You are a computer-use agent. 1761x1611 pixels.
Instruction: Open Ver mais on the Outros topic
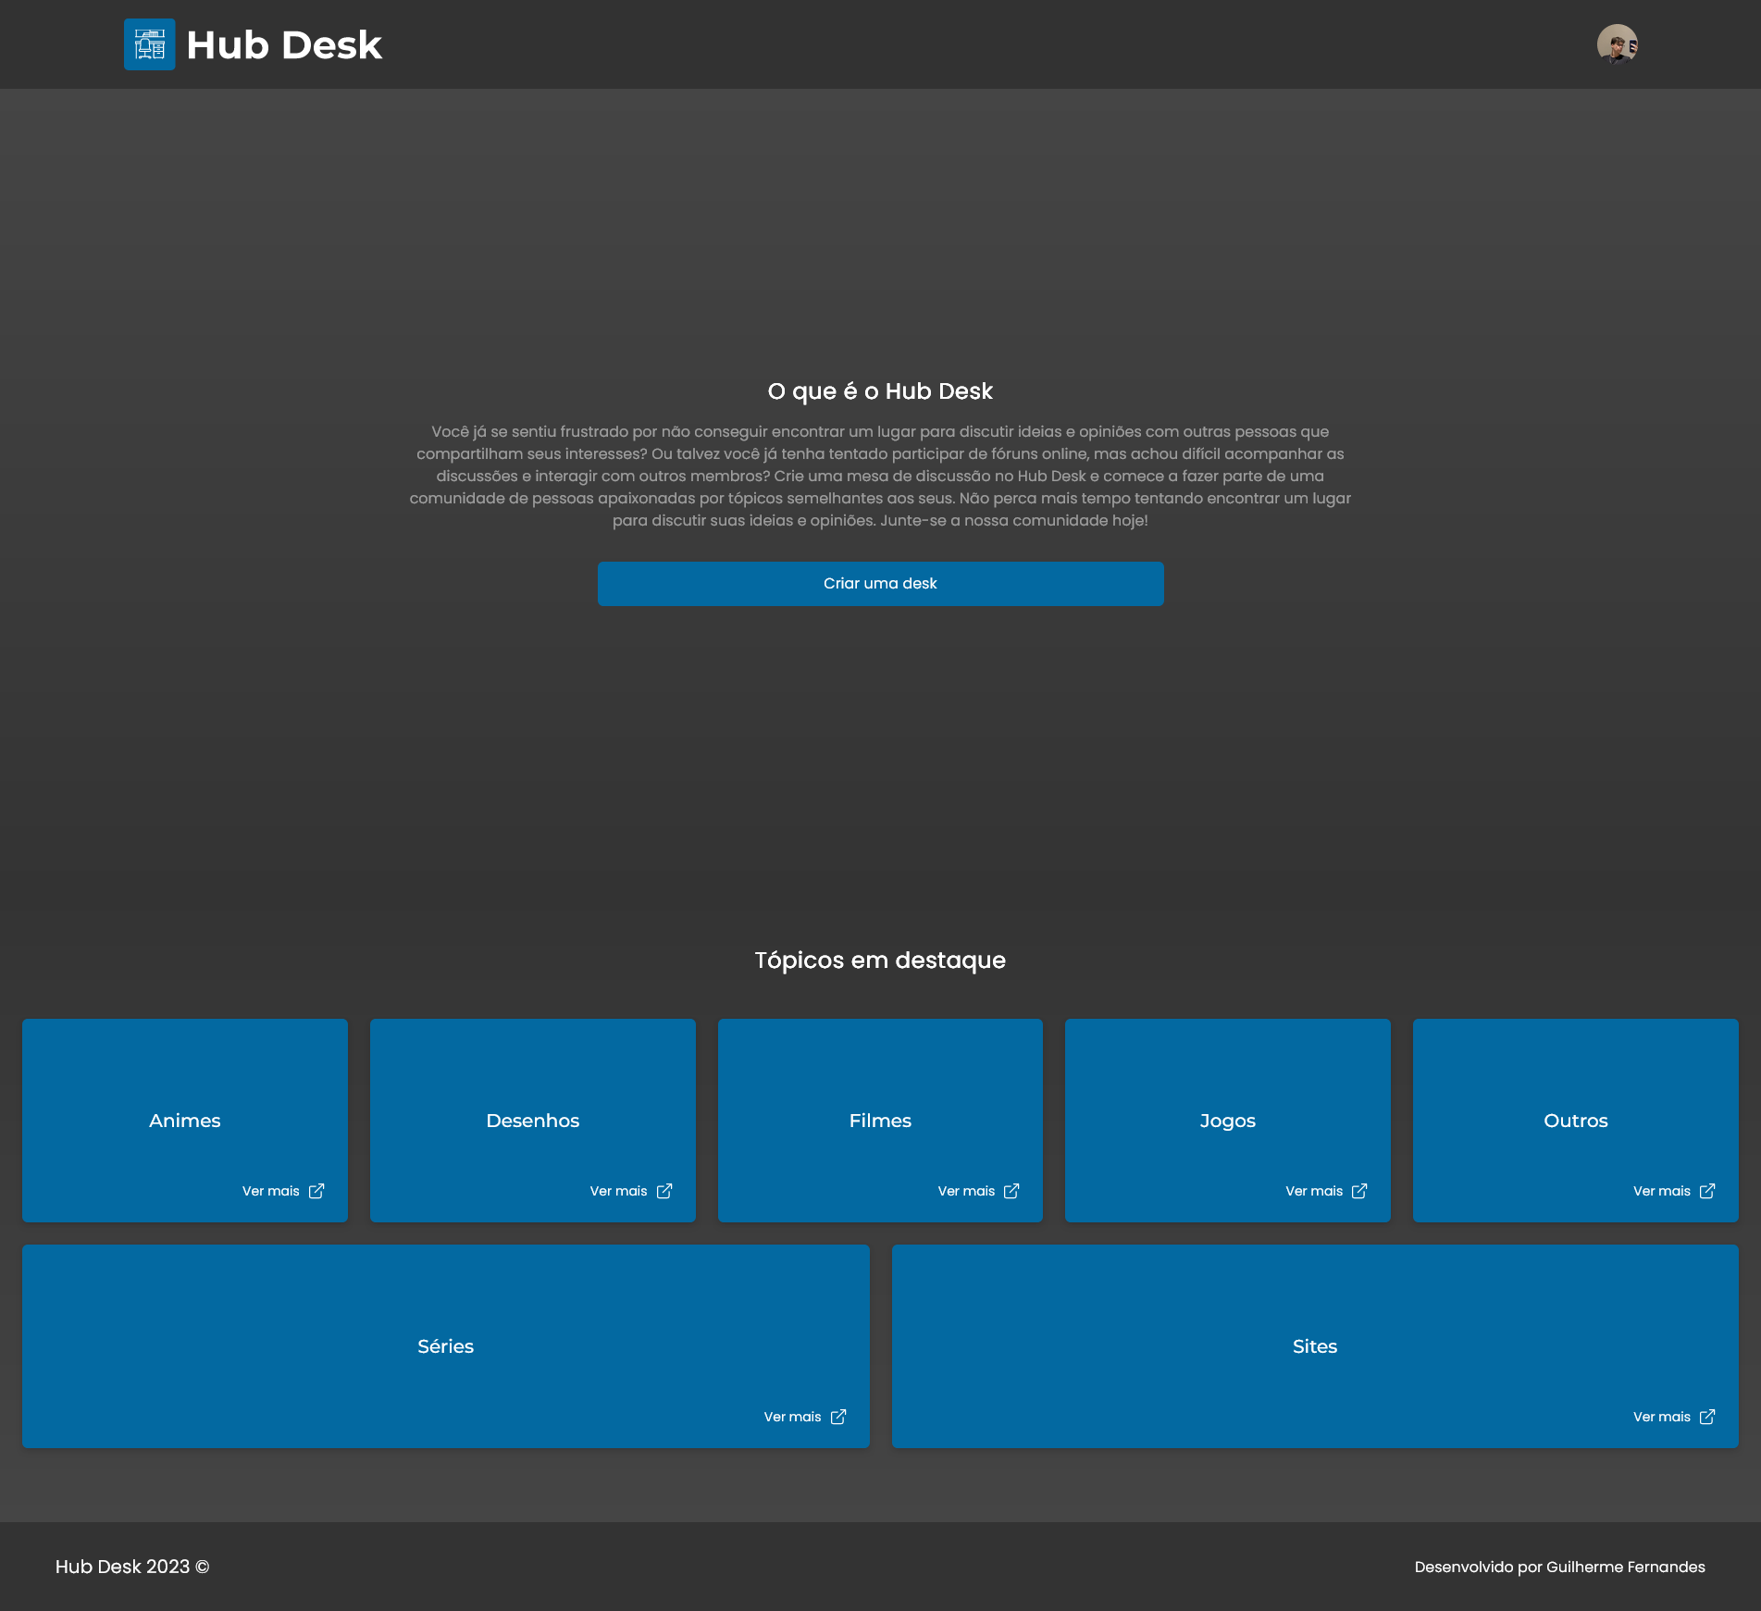pos(1661,1191)
